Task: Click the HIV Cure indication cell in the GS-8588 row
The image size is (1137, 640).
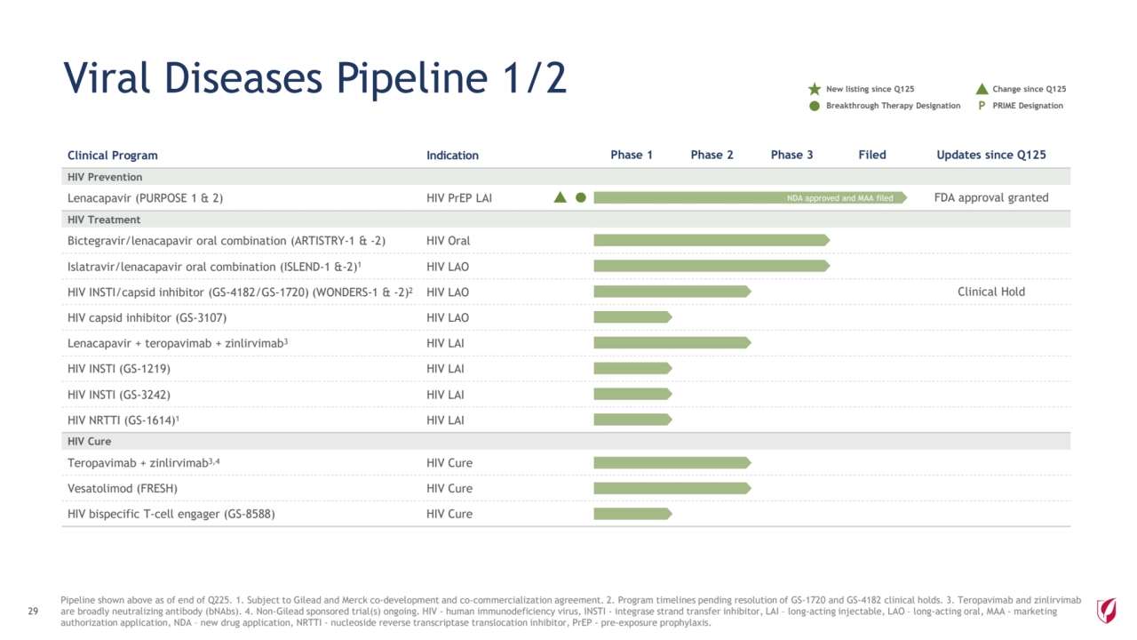Action: click(449, 514)
